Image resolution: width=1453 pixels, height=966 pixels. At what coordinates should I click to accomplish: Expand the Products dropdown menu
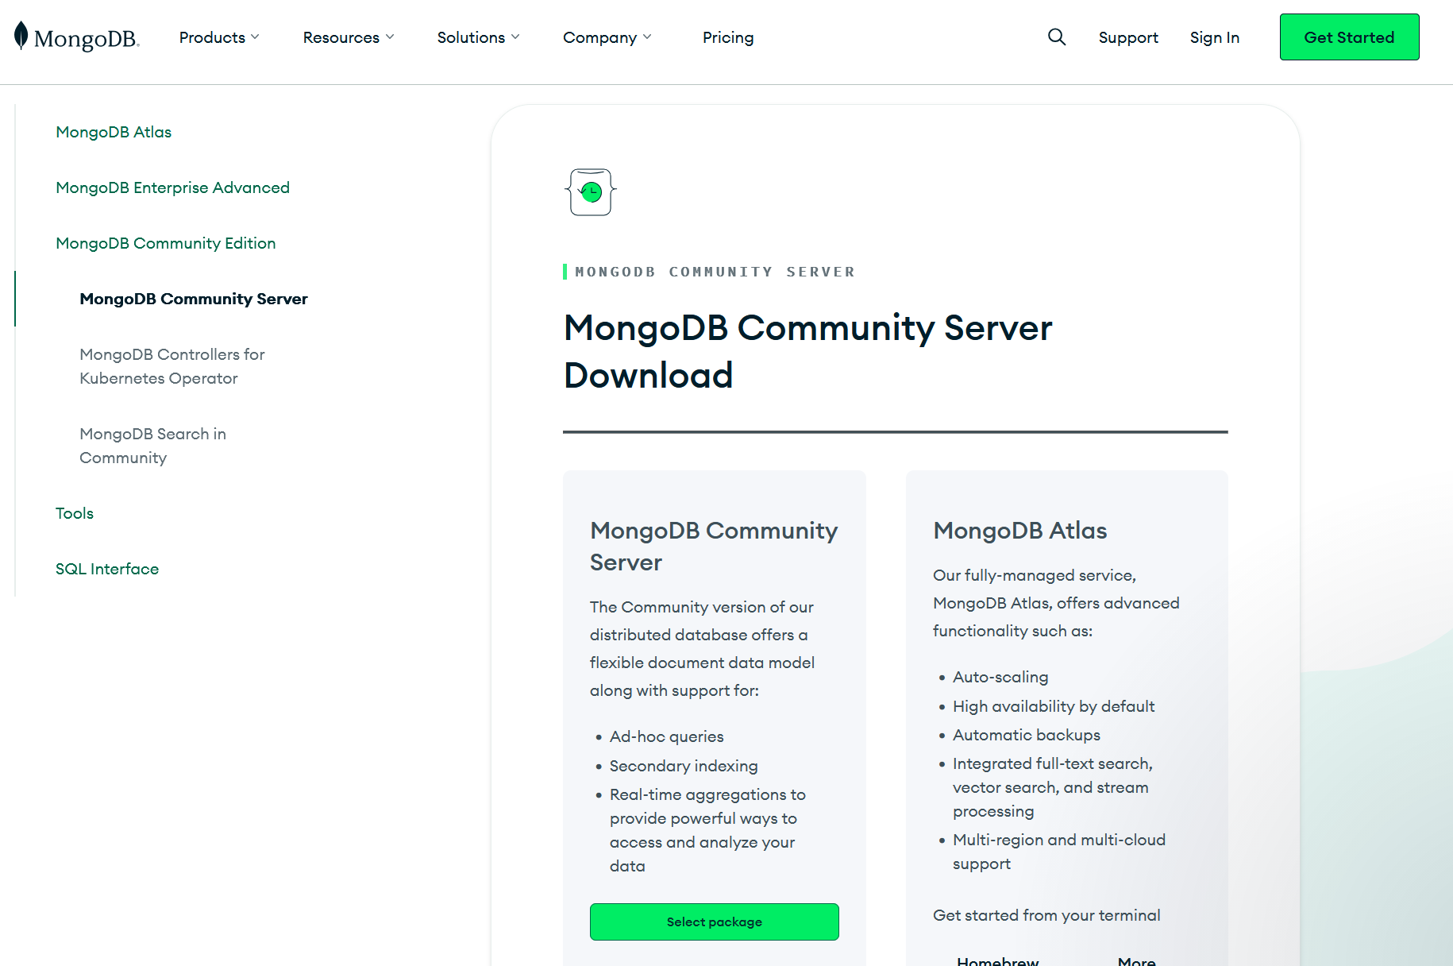(x=219, y=37)
